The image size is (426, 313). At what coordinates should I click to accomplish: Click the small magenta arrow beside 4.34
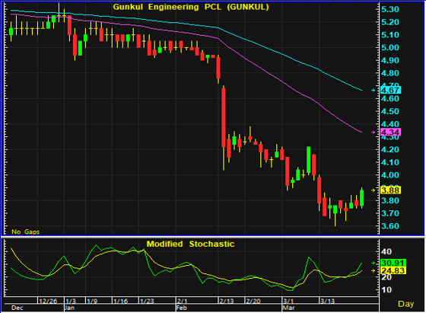pyautogui.click(x=374, y=133)
